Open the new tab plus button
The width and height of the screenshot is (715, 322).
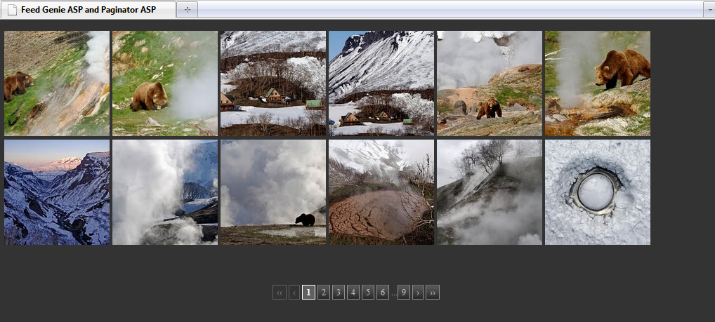[x=187, y=10]
